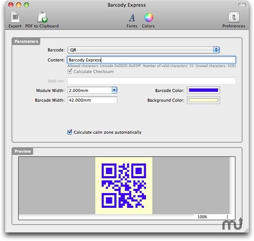The height and width of the screenshot is (241, 254).
Task: Zoom window with green button
Action: (26, 5)
